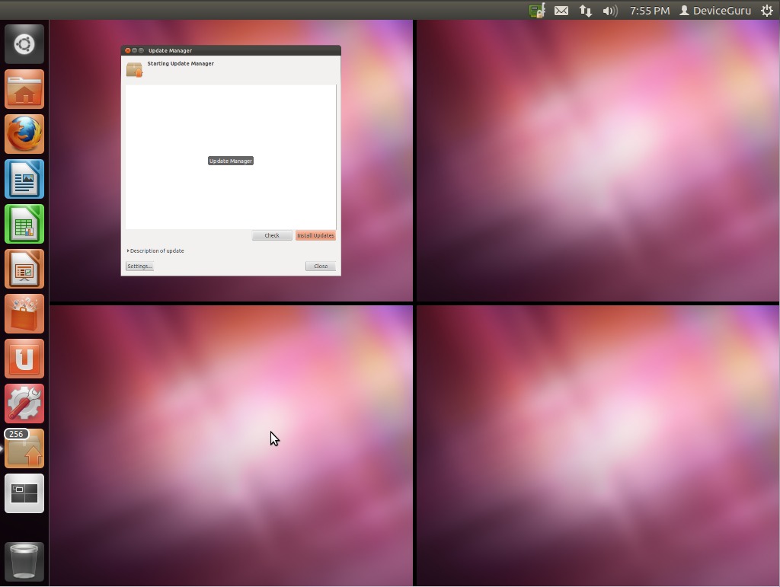Click the Update Manager window's red close button
Image resolution: width=780 pixels, height=587 pixels.
(x=128, y=50)
